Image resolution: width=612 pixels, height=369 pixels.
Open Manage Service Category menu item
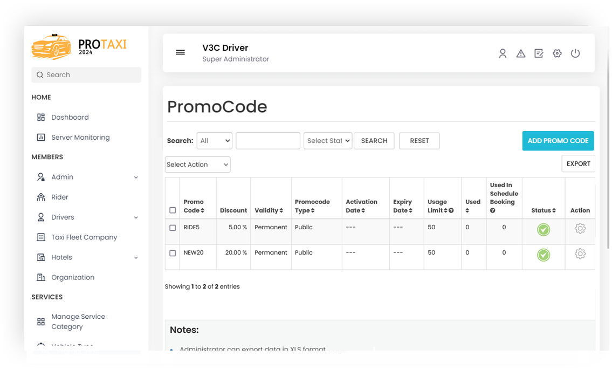click(78, 322)
